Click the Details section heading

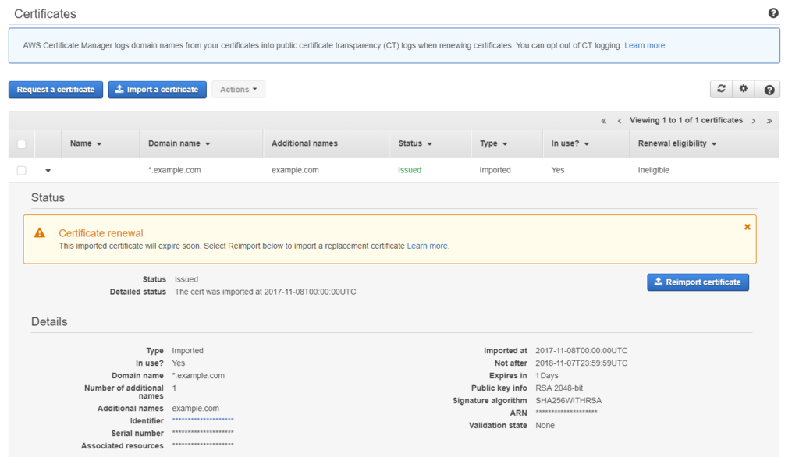coord(49,321)
